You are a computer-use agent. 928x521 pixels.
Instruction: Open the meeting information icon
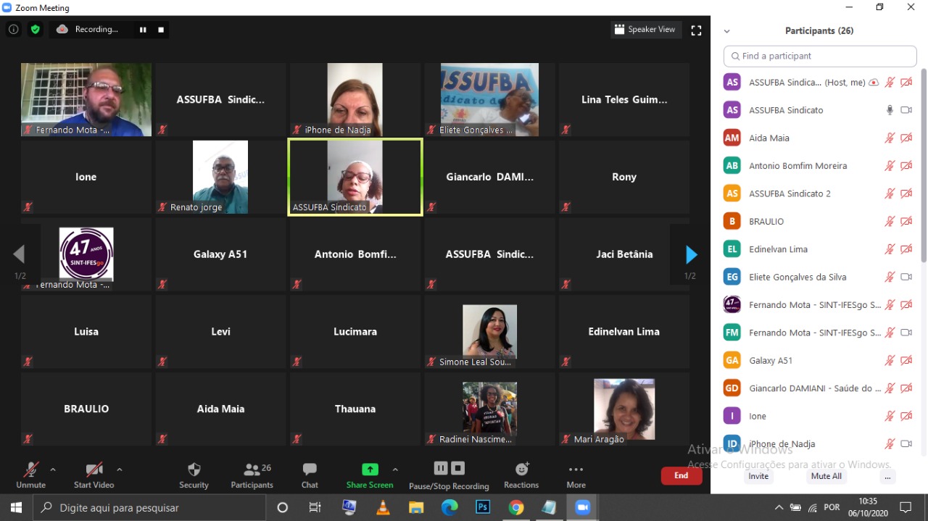tap(13, 30)
